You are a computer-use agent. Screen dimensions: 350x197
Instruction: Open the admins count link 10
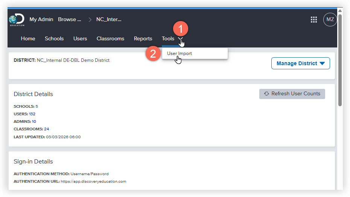(34, 122)
